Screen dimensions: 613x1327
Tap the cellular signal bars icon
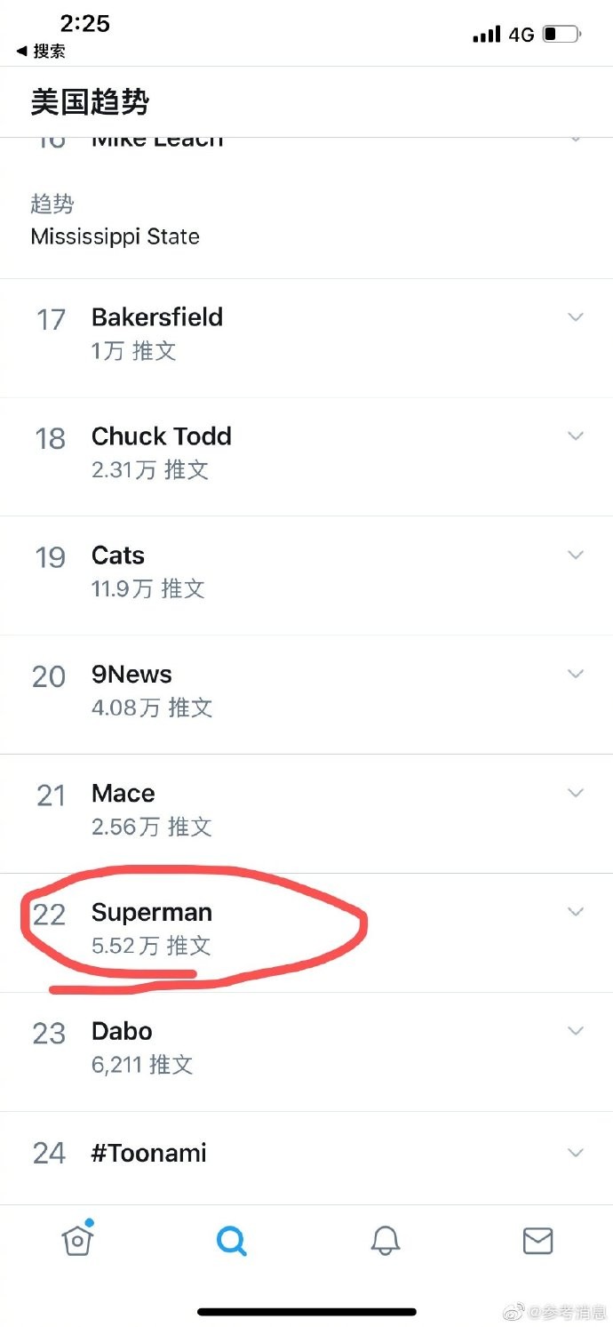(486, 35)
